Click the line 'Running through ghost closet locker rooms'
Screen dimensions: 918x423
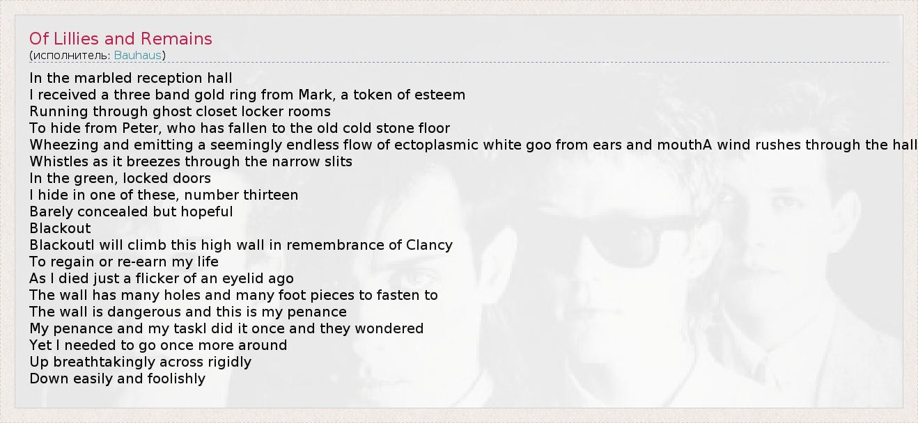point(180,111)
